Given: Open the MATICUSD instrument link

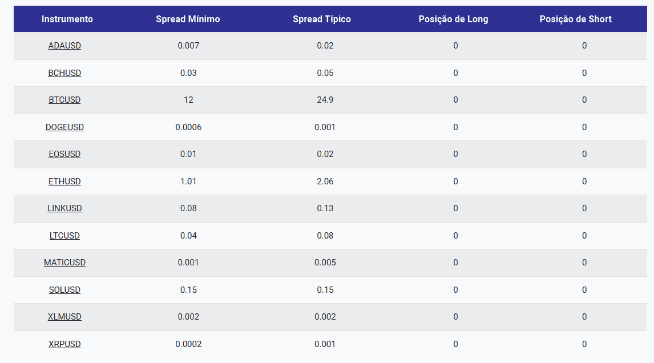Looking at the screenshot, I should pos(64,263).
